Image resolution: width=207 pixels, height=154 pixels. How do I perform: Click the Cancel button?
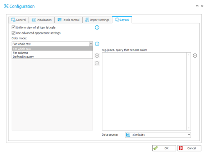point(189,148)
